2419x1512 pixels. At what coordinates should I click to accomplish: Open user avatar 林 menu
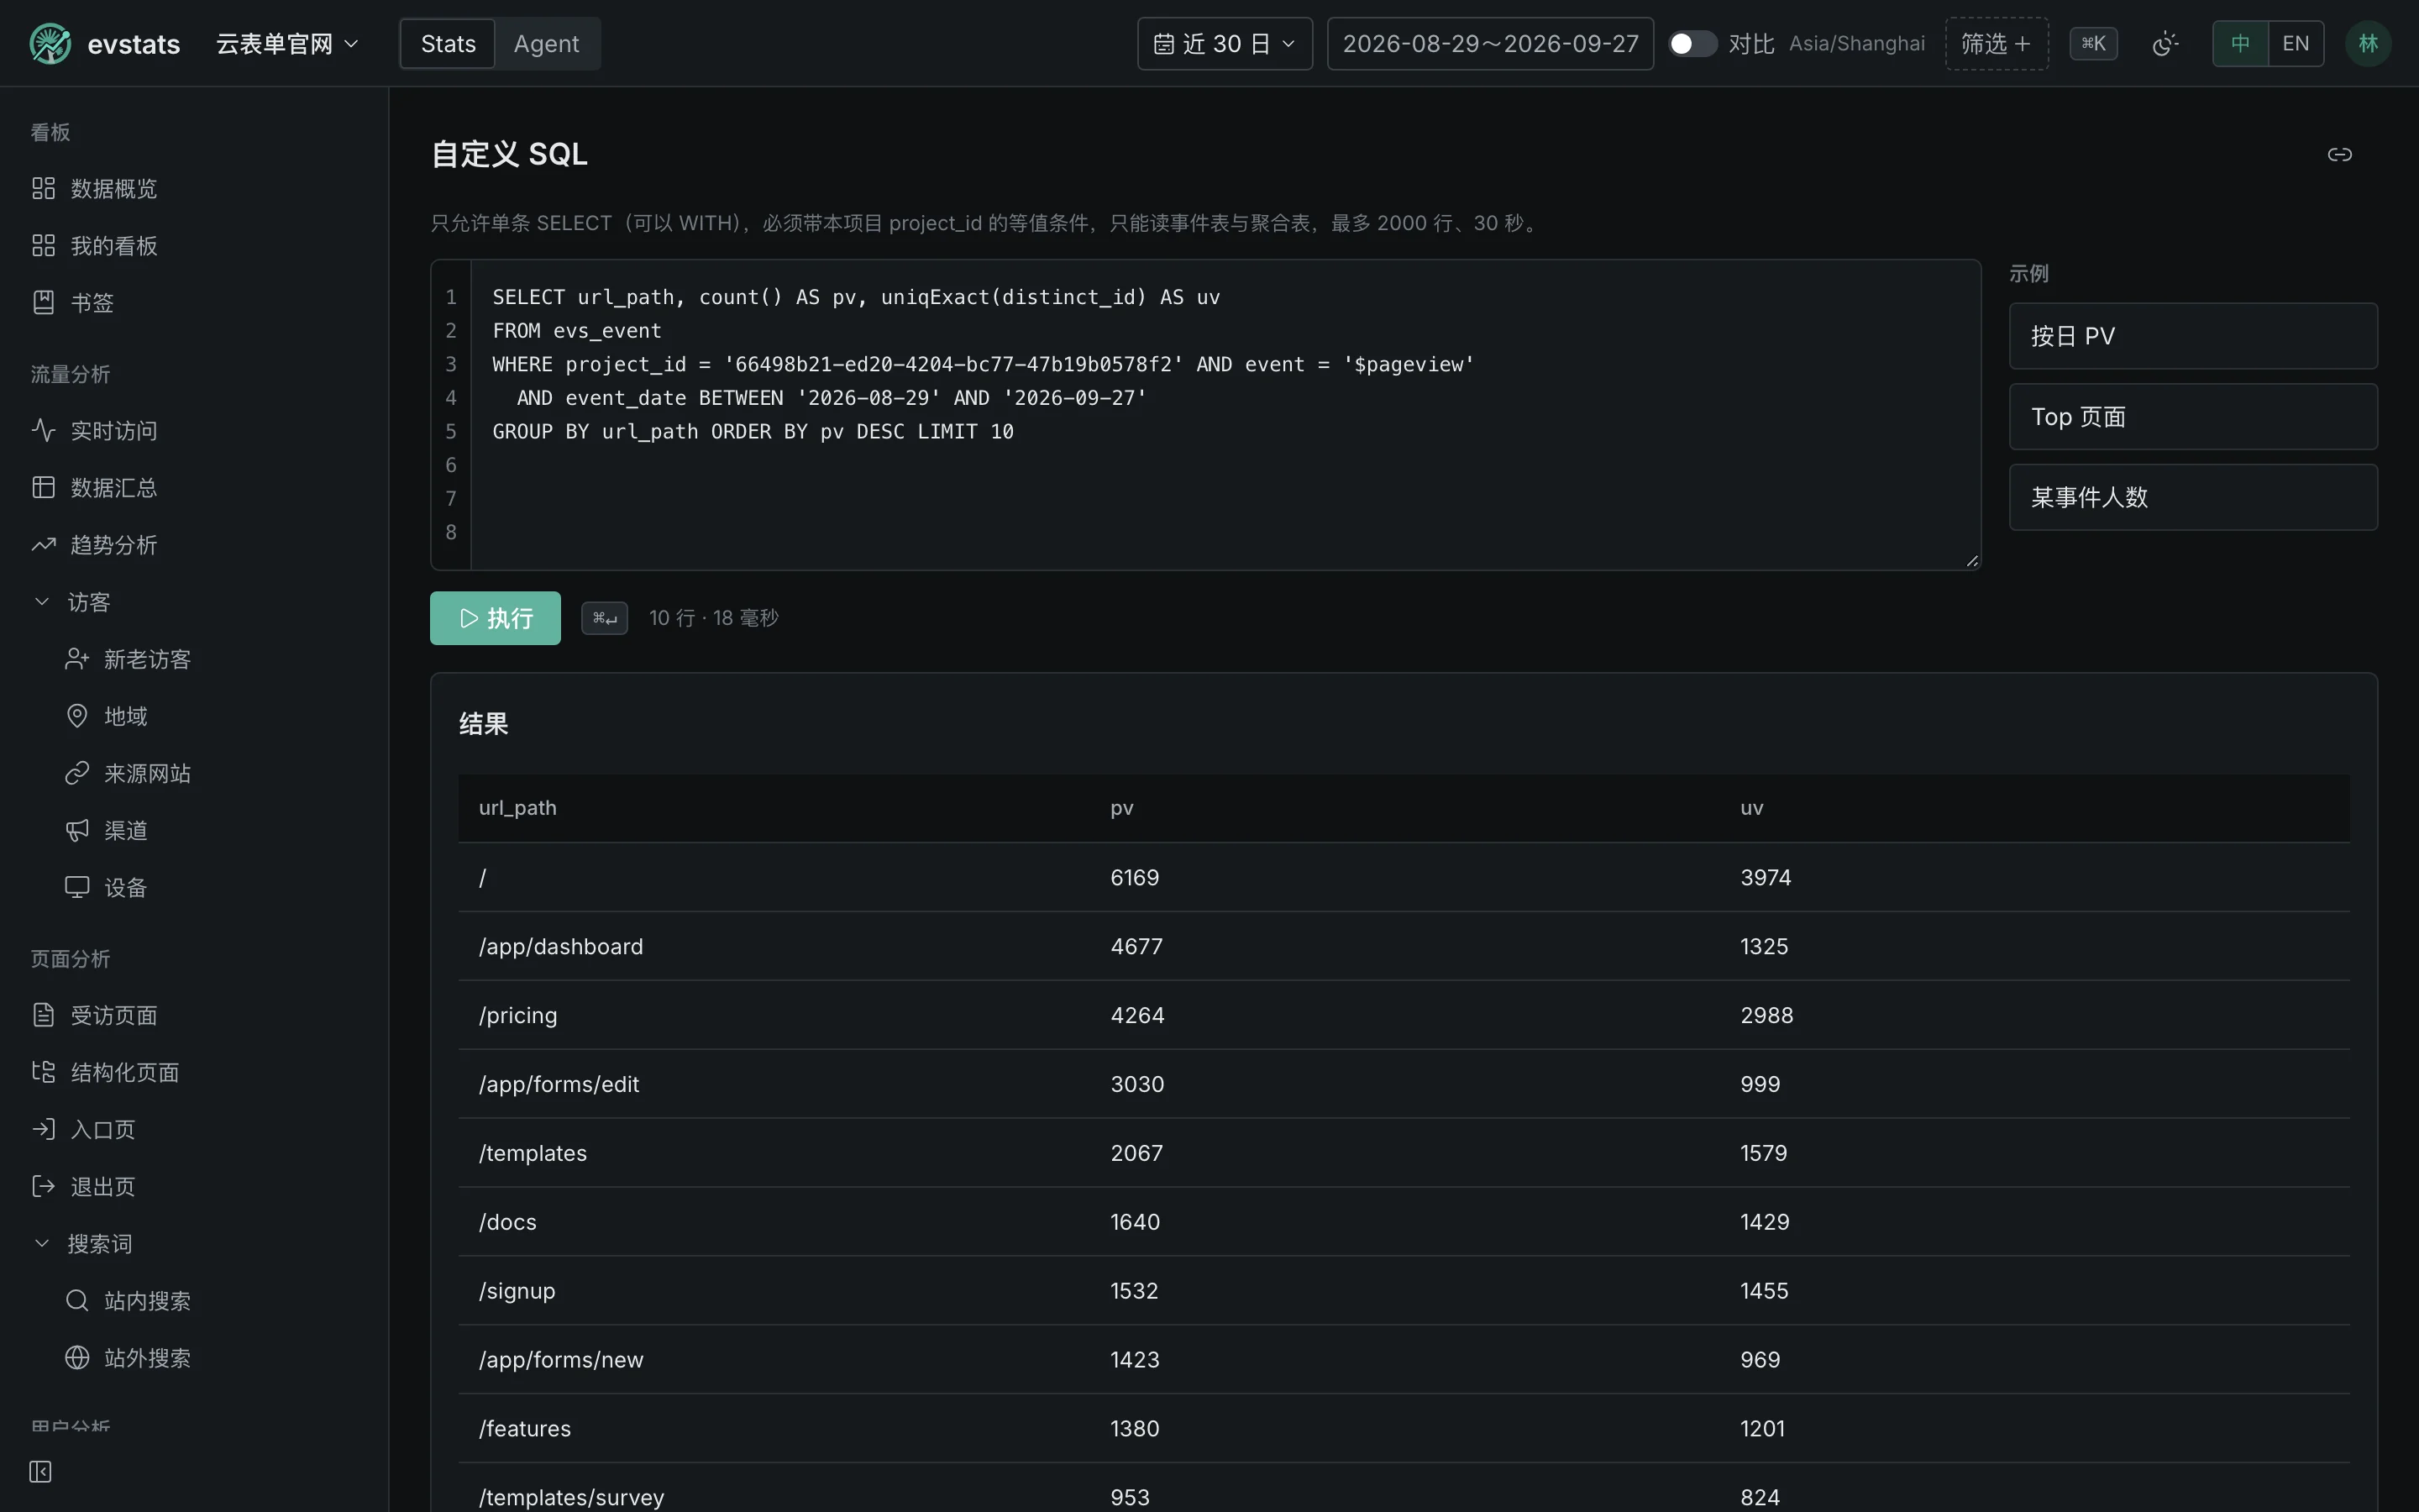pyautogui.click(x=2367, y=44)
